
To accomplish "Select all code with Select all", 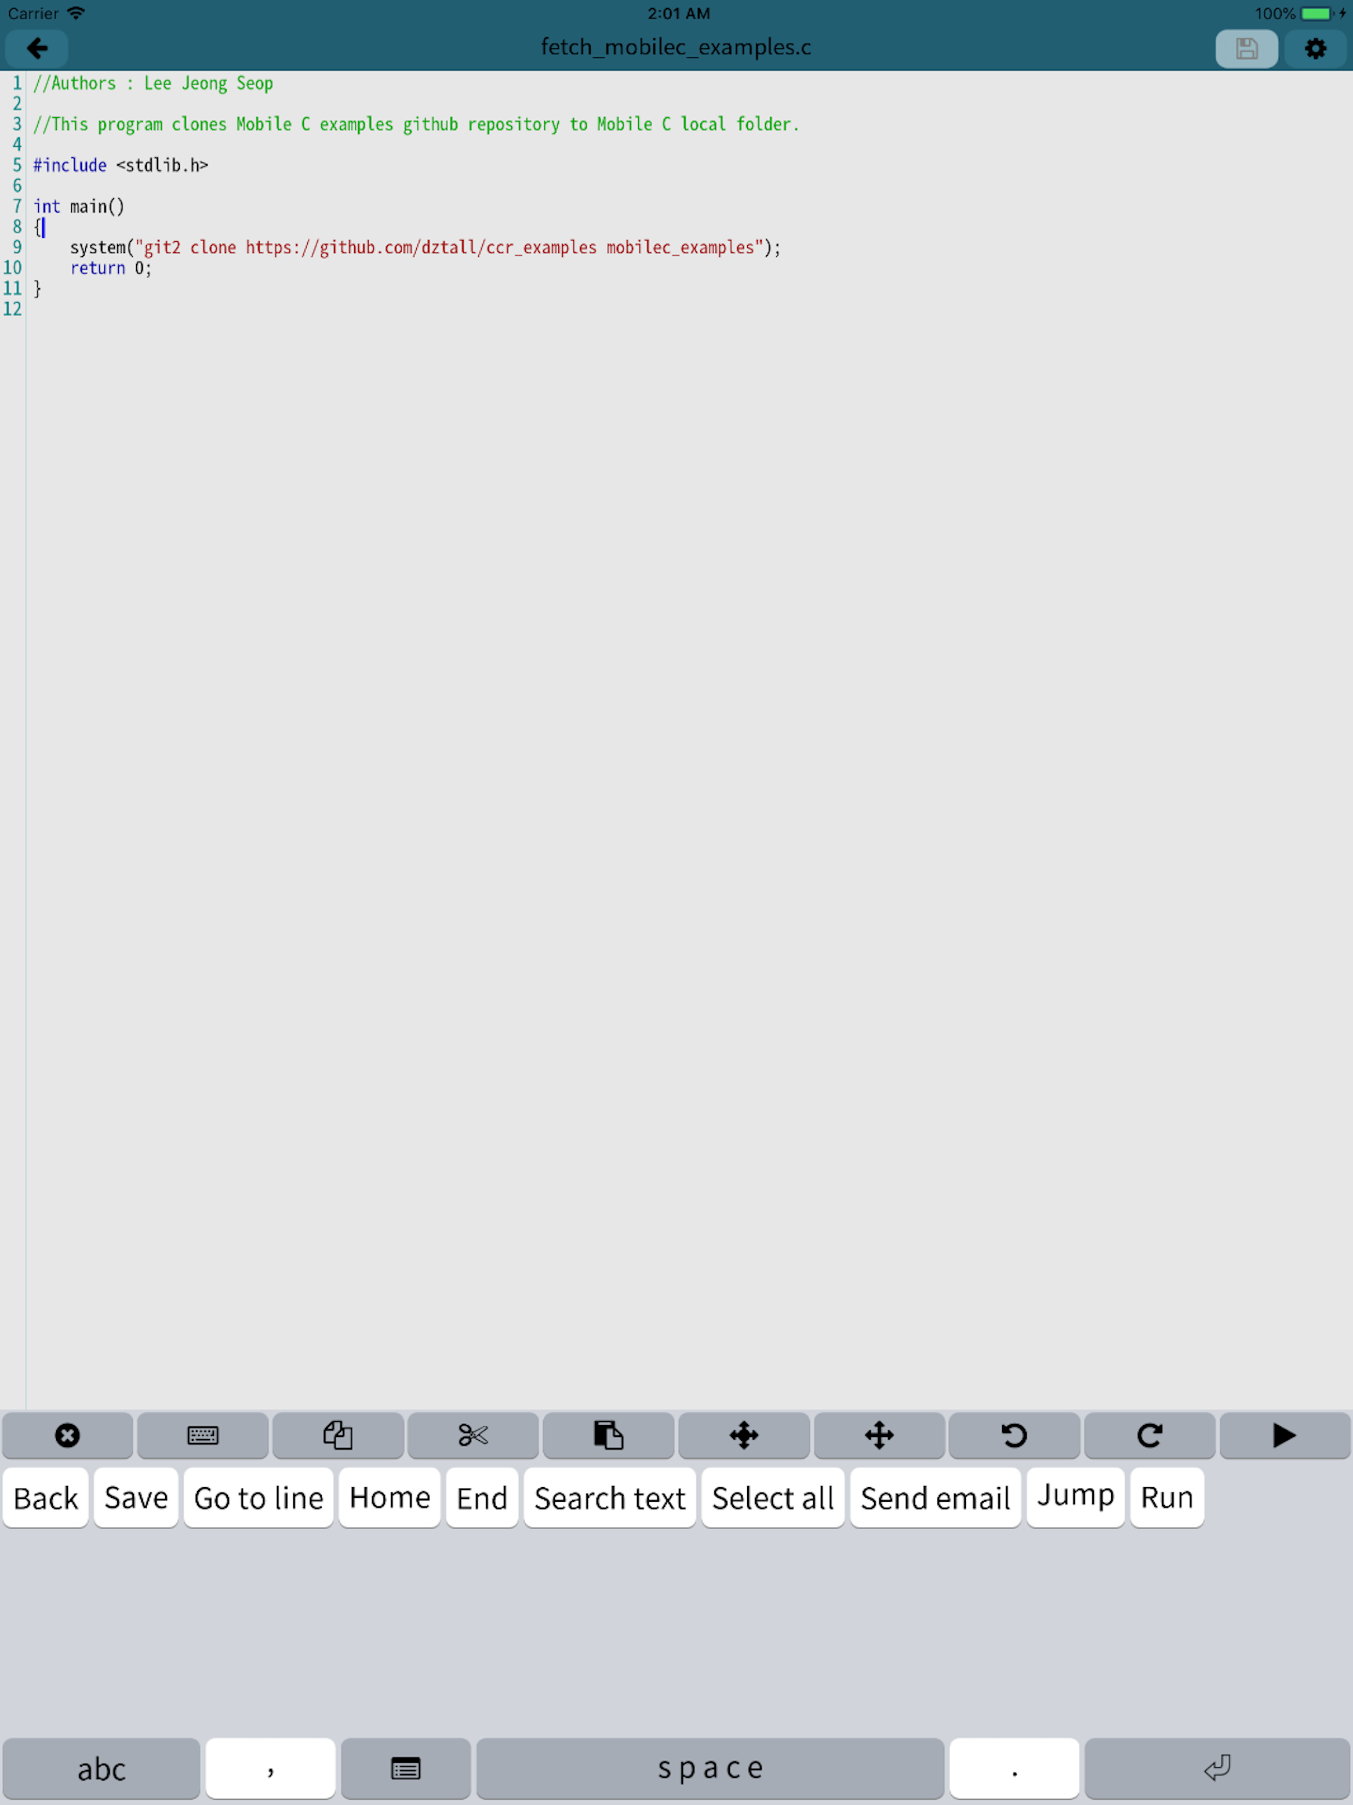I will 772,1498.
